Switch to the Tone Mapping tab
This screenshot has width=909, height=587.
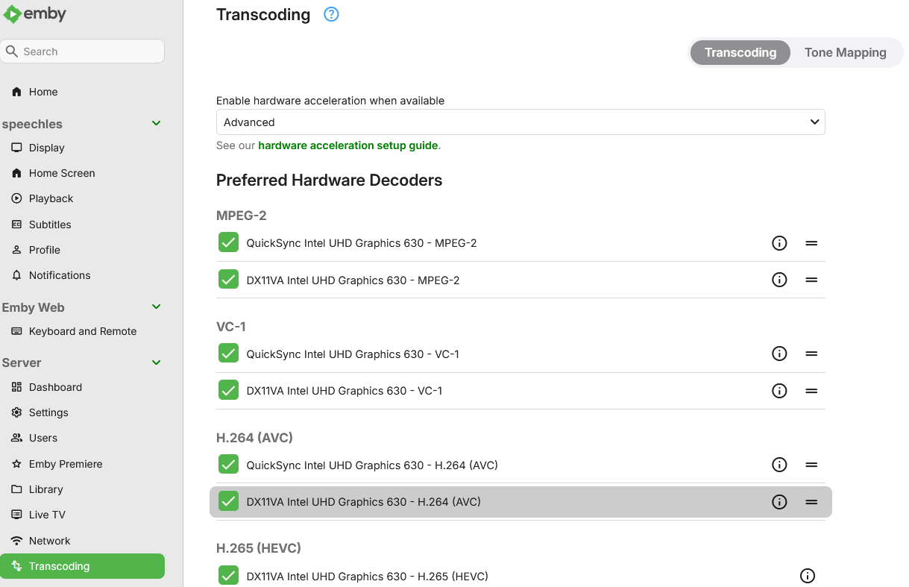tap(845, 53)
